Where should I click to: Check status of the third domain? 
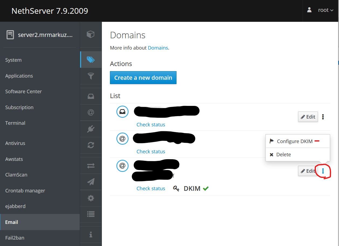pos(151,188)
